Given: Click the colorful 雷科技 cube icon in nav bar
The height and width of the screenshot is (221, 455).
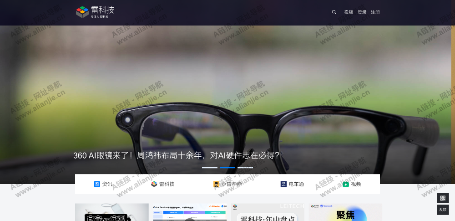Looking at the screenshot, I should pos(154,184).
